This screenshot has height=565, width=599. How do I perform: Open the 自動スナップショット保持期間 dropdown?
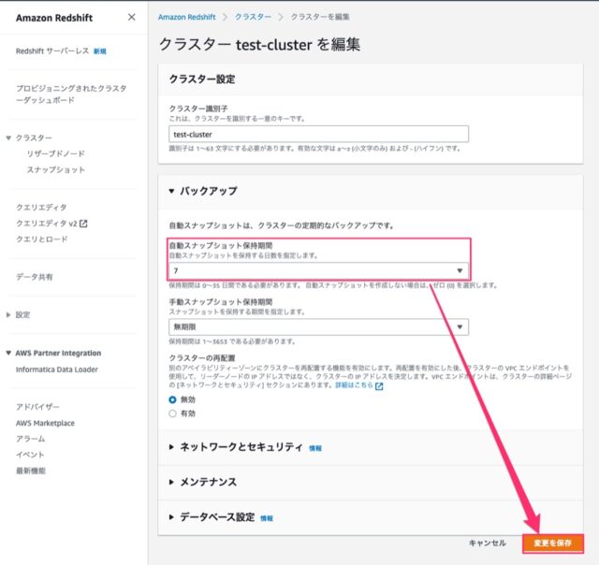click(x=318, y=270)
